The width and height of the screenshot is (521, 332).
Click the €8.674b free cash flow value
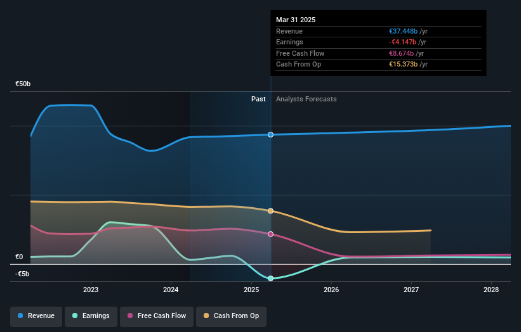click(402, 53)
